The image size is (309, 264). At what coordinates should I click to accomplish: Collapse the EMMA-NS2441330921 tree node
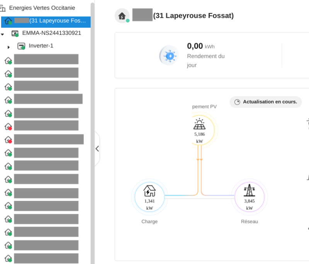pos(3,34)
